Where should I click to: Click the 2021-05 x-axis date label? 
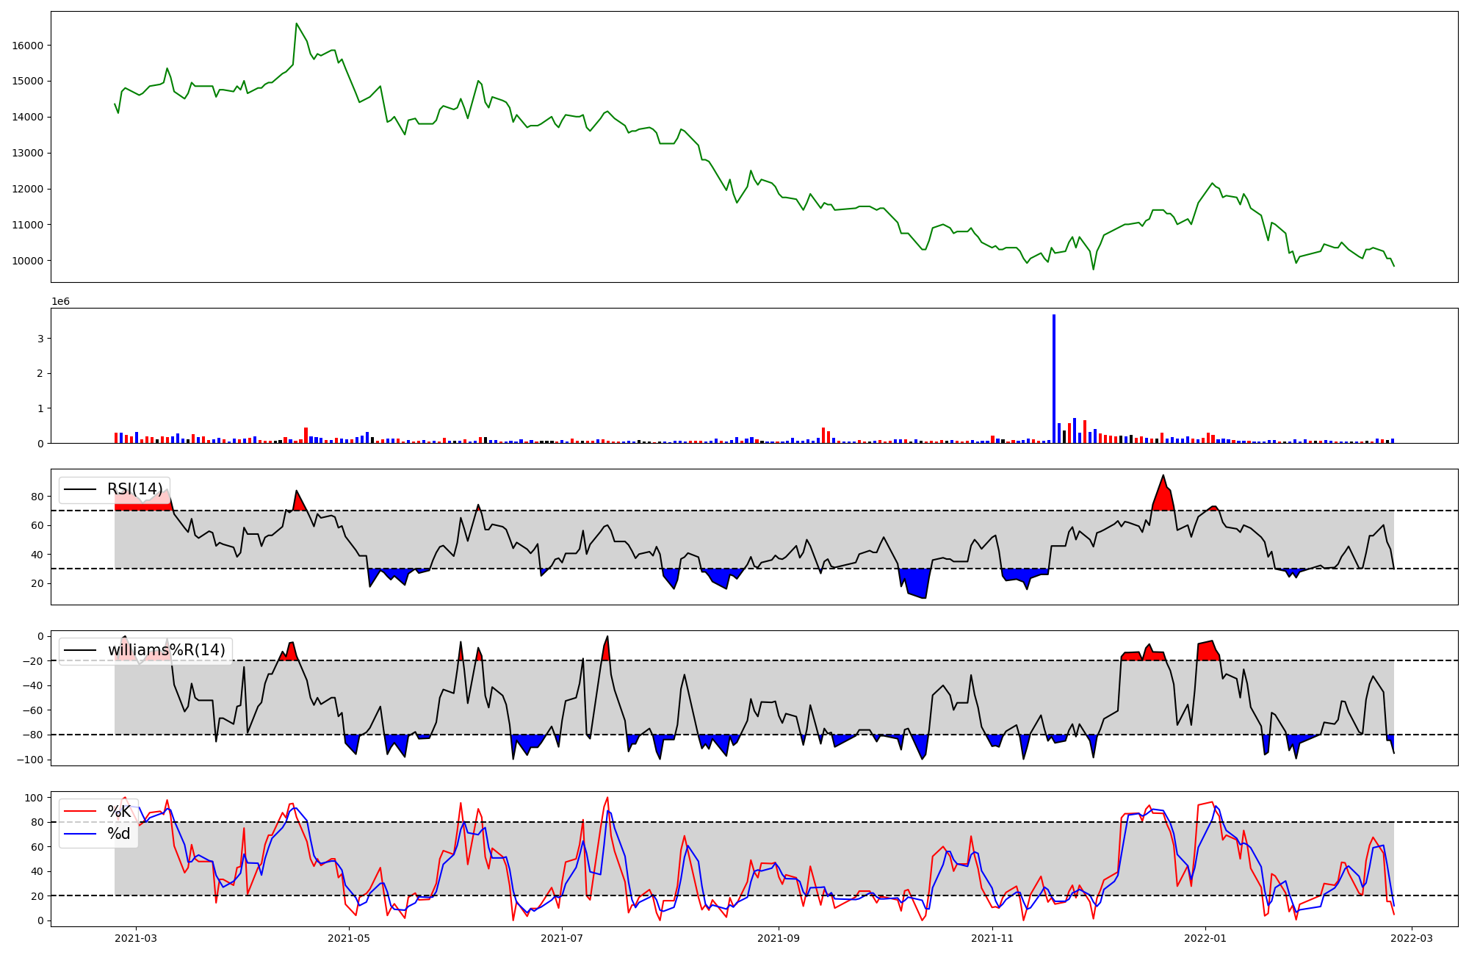click(x=349, y=938)
